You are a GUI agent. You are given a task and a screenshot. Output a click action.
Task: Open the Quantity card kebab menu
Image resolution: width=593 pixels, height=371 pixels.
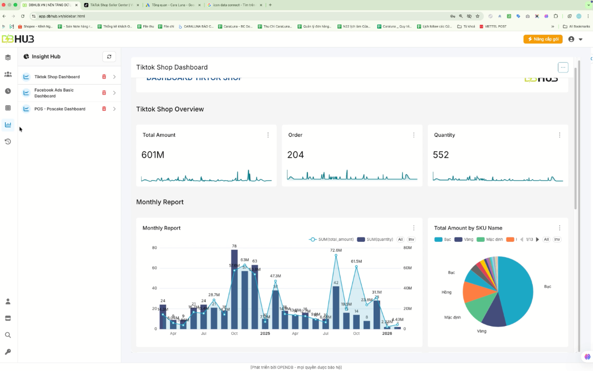(559, 135)
